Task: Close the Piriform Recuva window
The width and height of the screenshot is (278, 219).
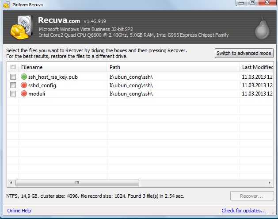Action: pos(267,3)
